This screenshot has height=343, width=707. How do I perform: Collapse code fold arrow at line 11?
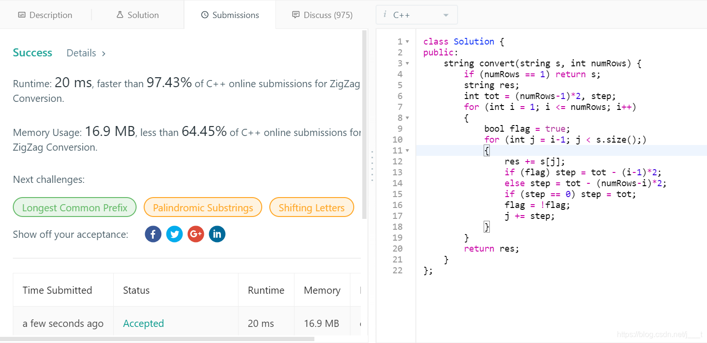pyautogui.click(x=407, y=151)
